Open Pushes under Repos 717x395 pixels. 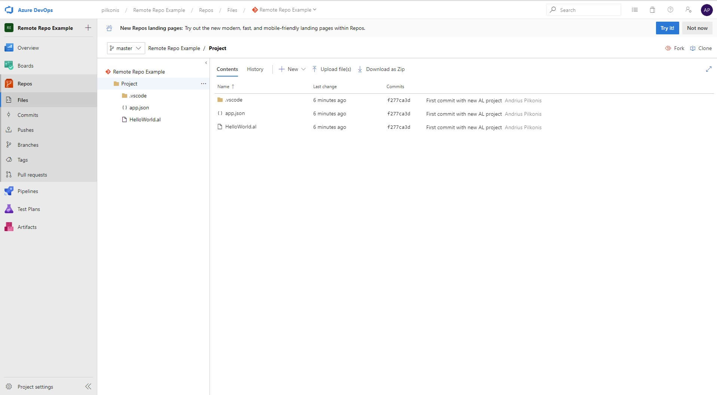click(49, 130)
